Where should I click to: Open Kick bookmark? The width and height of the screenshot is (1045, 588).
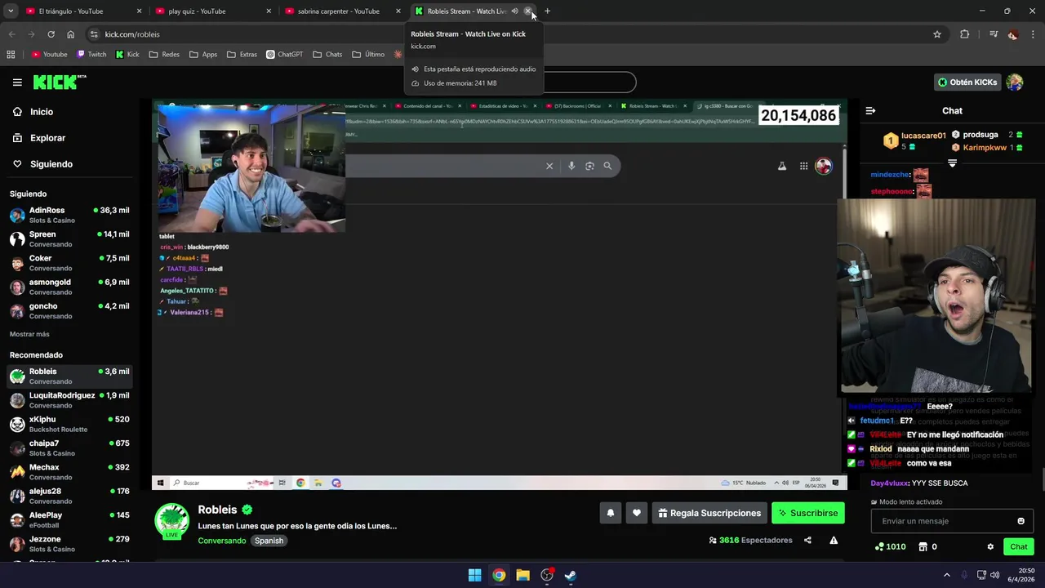coord(127,54)
